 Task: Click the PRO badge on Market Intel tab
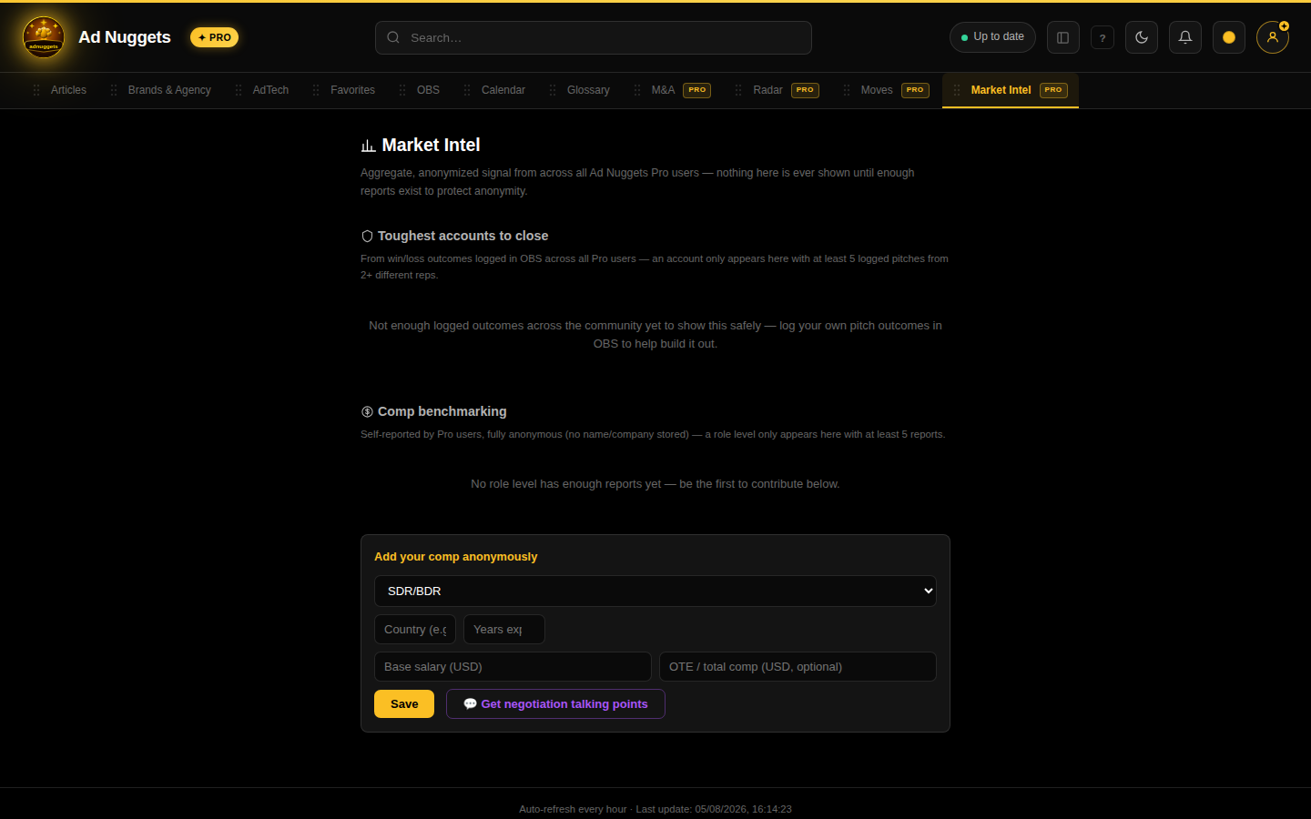point(1053,90)
